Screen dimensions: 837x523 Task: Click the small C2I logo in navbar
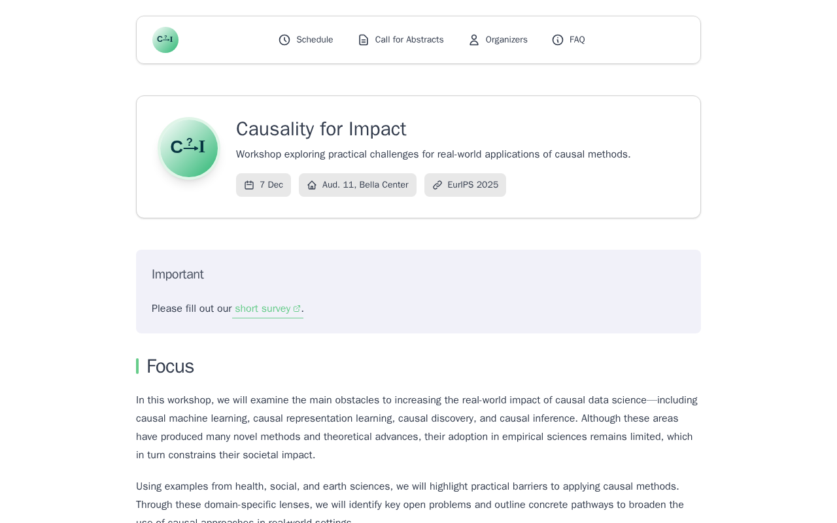165,40
